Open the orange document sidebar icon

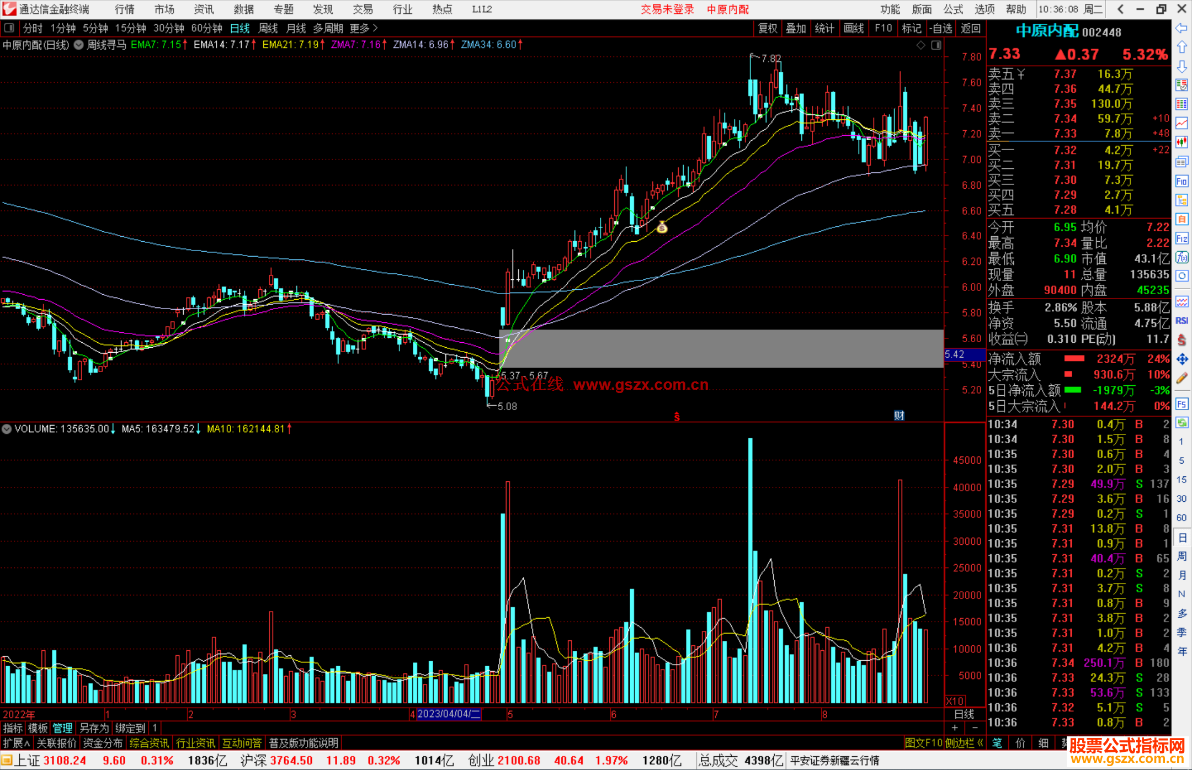1182,219
